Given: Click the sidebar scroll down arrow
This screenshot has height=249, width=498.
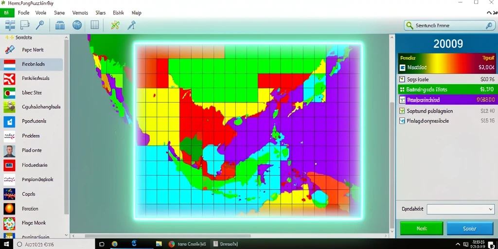Looking at the screenshot, I should (x=66, y=235).
